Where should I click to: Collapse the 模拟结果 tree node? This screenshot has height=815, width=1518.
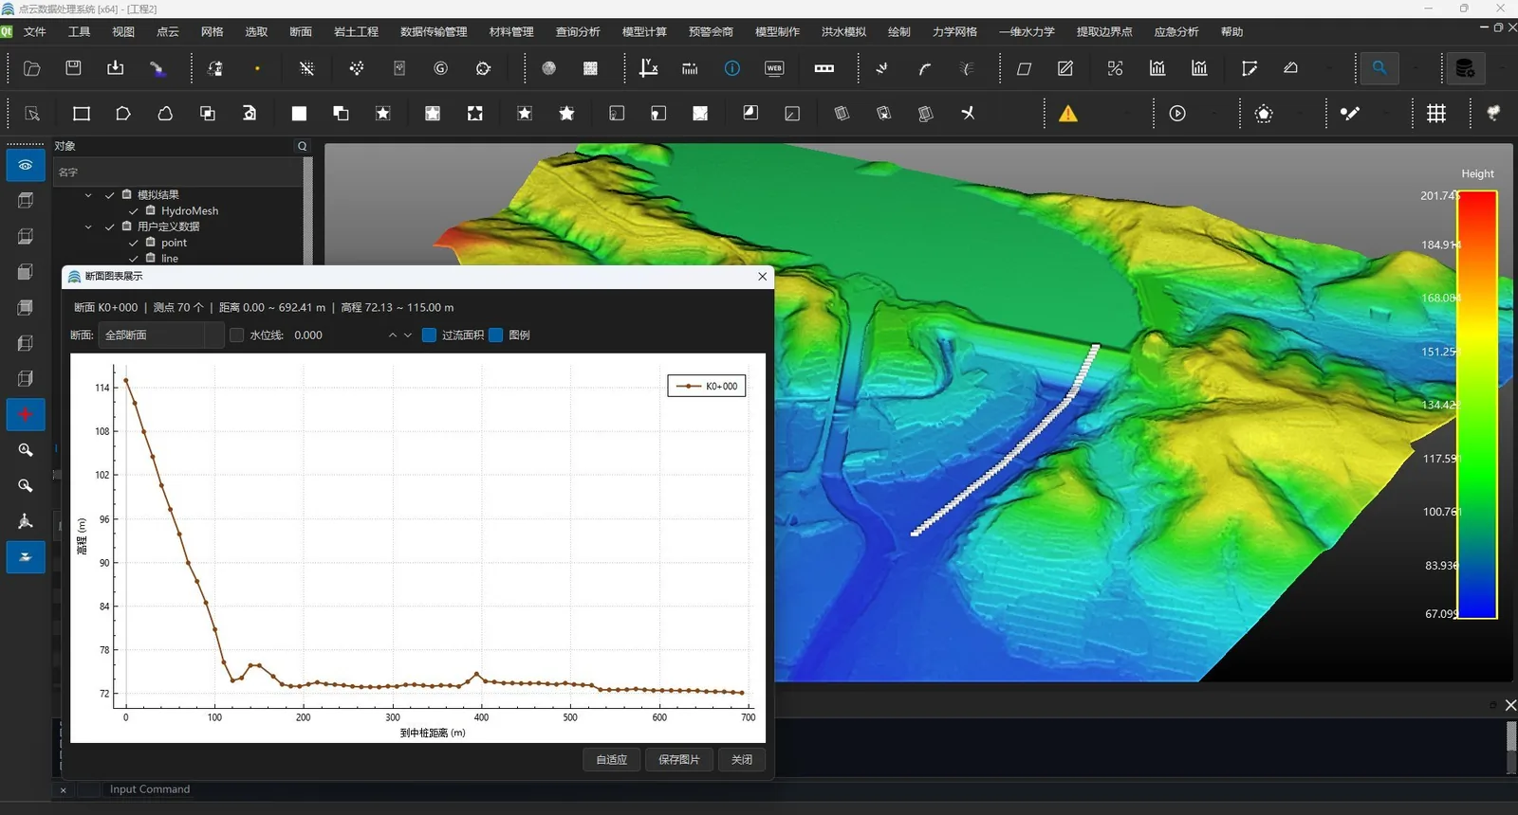pyautogui.click(x=88, y=195)
